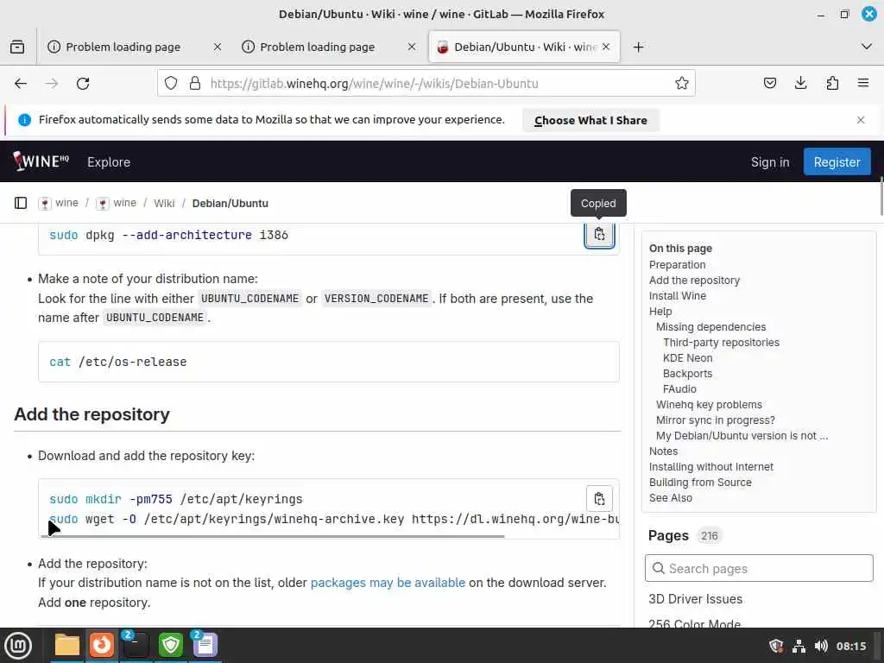Go back to previous page
The width and height of the screenshot is (884, 663).
point(21,84)
